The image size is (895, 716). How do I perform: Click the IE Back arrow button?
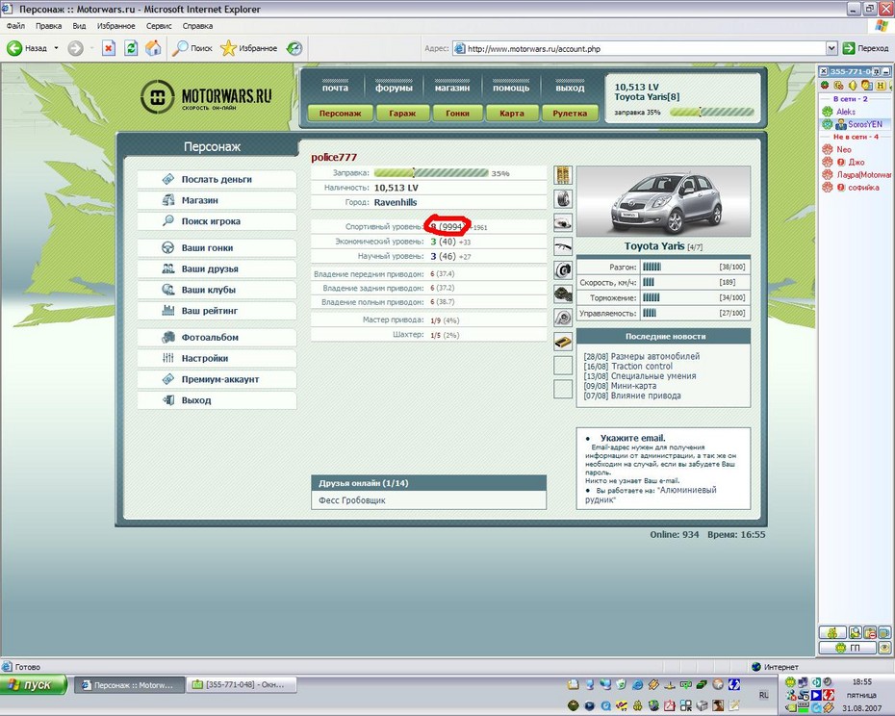[x=27, y=48]
